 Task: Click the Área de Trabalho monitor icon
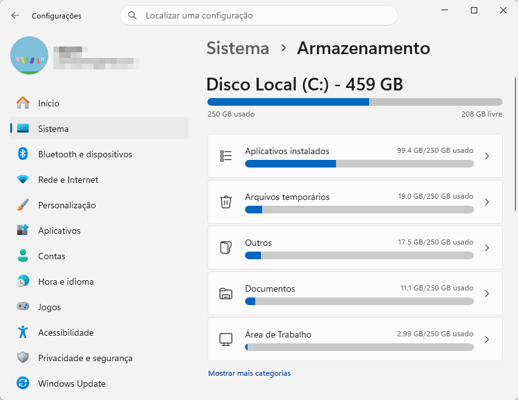[x=226, y=339]
